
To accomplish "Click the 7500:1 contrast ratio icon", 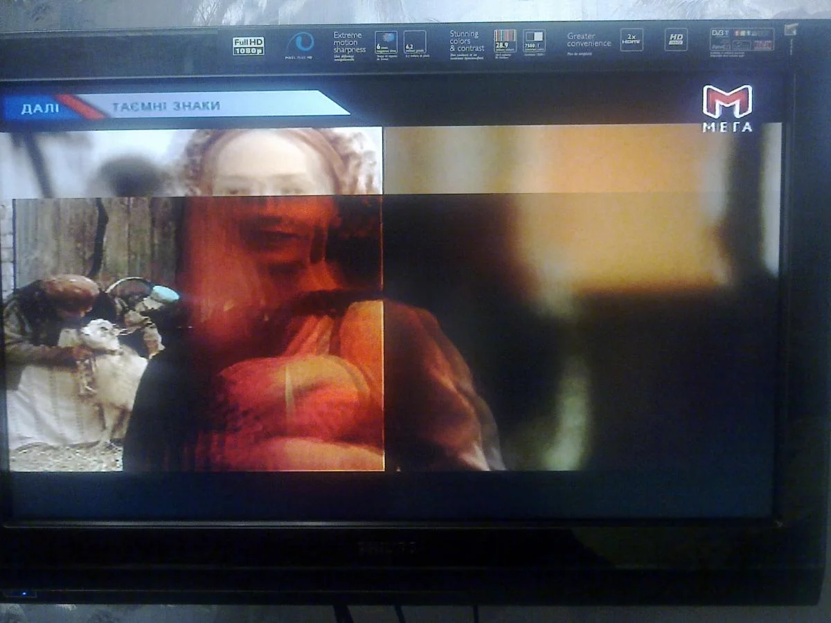I will (534, 41).
